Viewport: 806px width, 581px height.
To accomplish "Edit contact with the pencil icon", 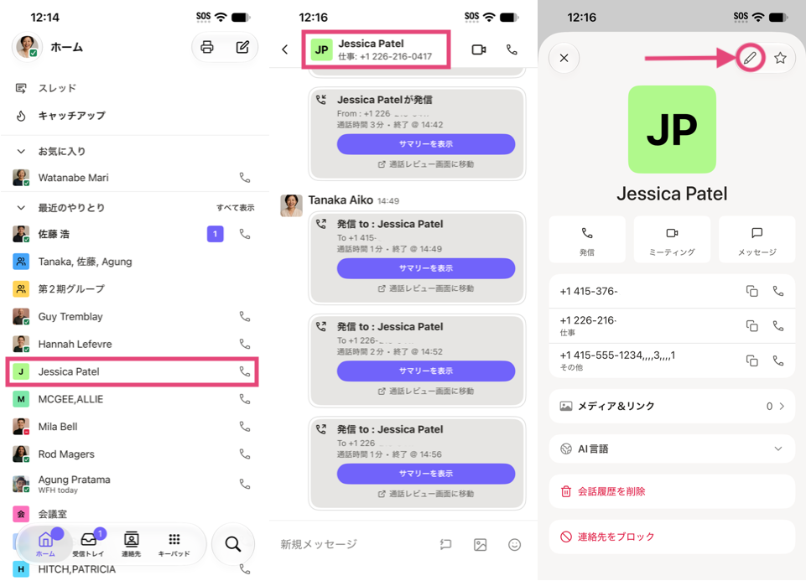I will click(750, 58).
